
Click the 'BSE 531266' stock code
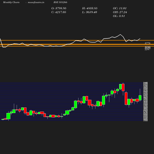(x=60, y=2)
